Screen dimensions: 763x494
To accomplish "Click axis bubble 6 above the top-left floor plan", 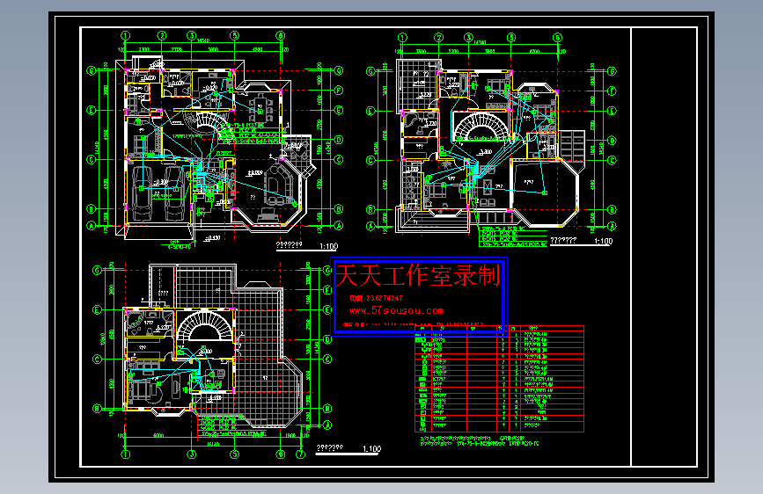I will click(280, 35).
